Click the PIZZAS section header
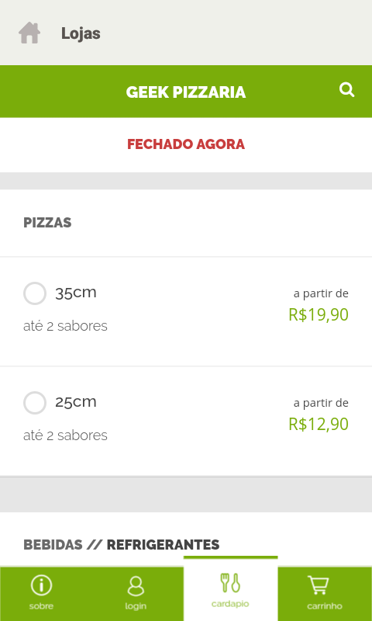This screenshot has height=621, width=372. [47, 223]
